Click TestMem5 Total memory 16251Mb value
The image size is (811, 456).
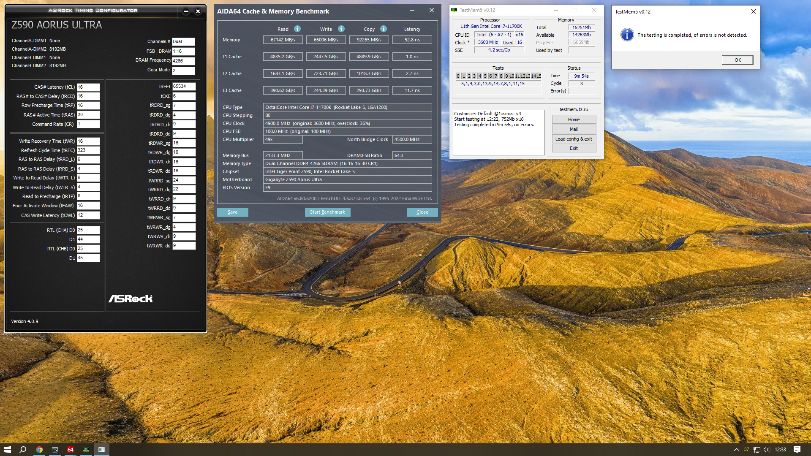tap(581, 27)
